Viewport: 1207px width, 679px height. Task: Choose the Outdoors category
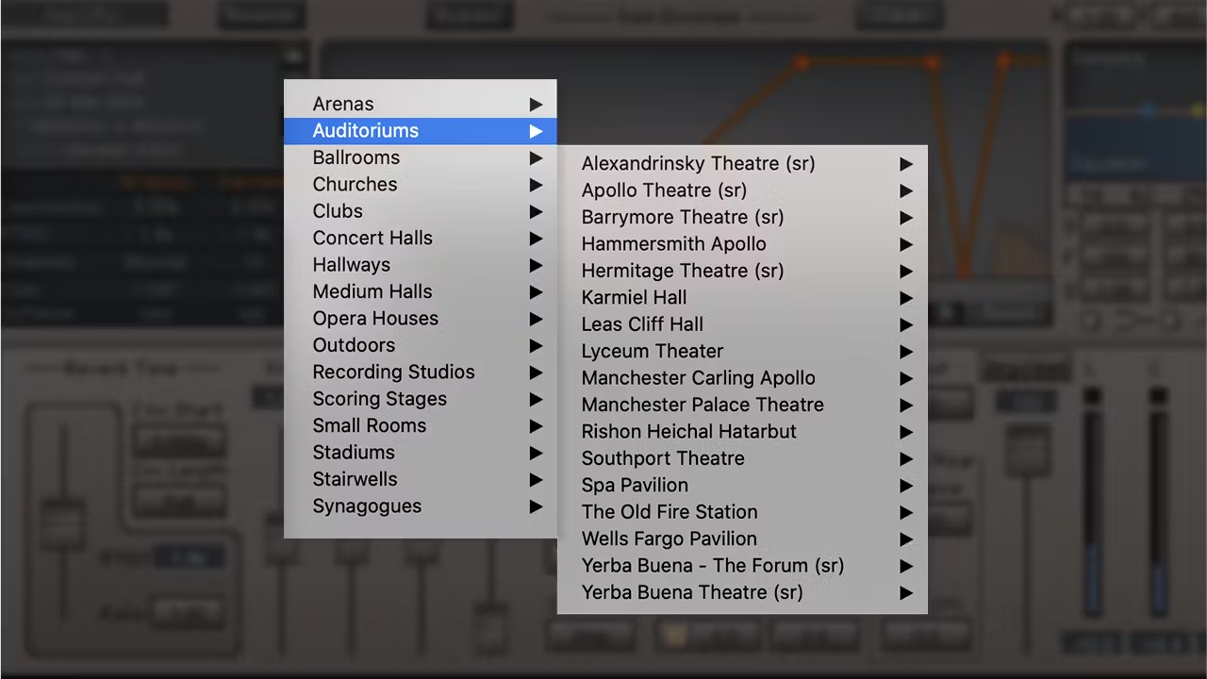420,345
